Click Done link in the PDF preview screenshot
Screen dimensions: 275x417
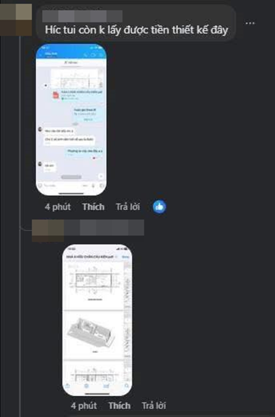coord(125,257)
